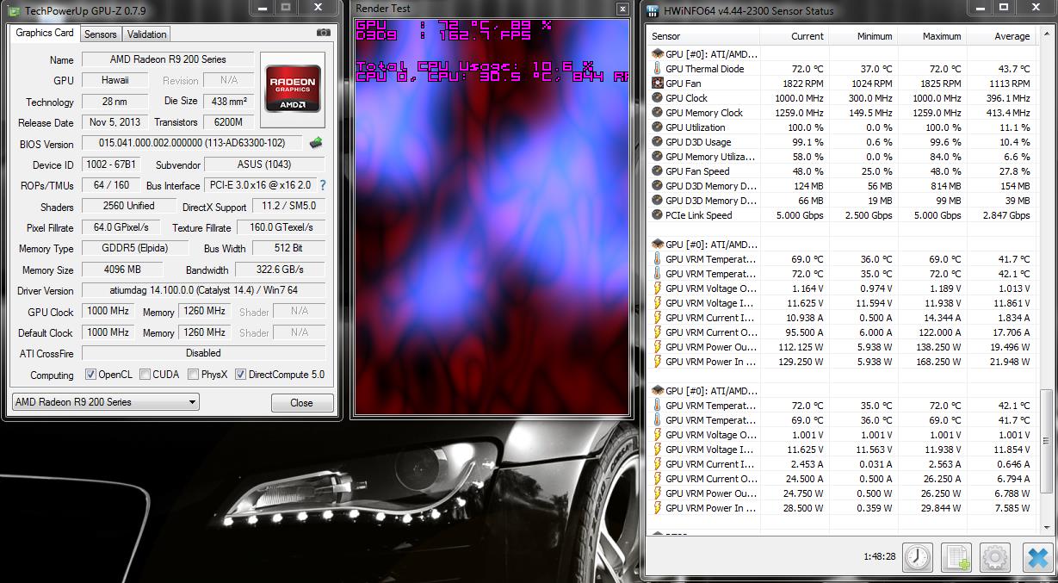Click the Maximum column header
The height and width of the screenshot is (583, 1058).
[x=931, y=36]
